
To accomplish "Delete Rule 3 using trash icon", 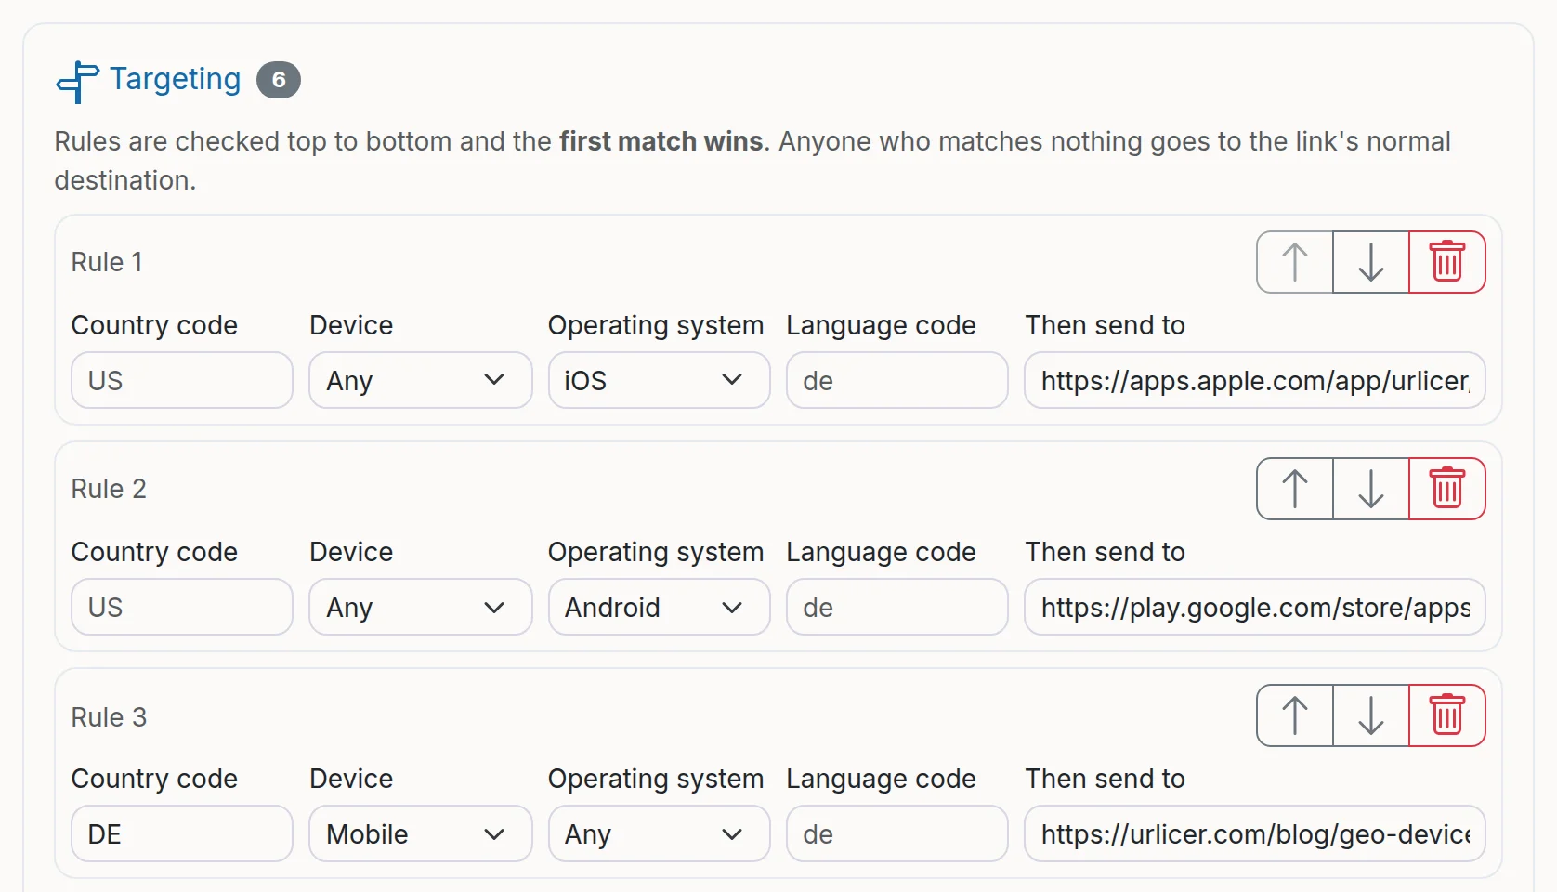I will pos(1447,715).
